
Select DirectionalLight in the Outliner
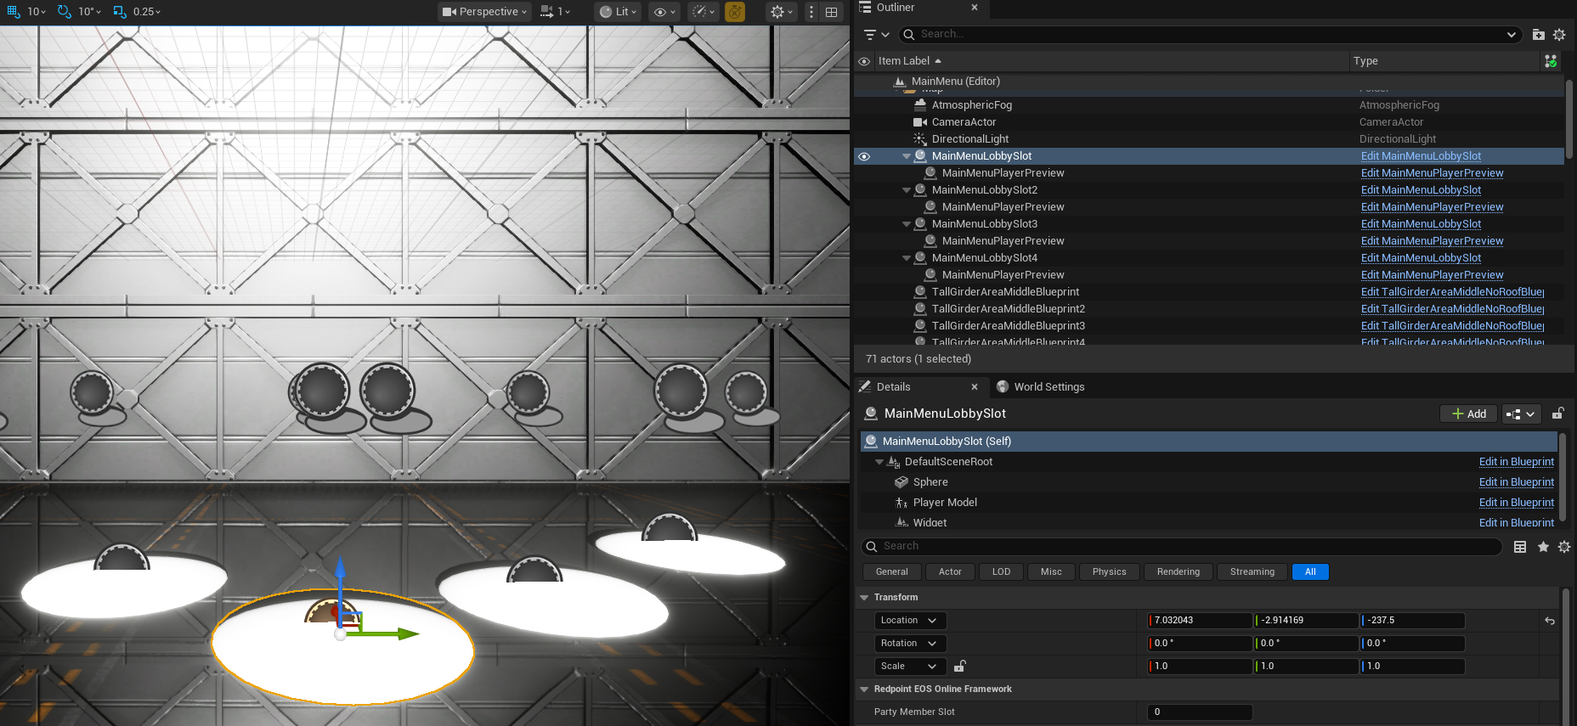point(969,139)
